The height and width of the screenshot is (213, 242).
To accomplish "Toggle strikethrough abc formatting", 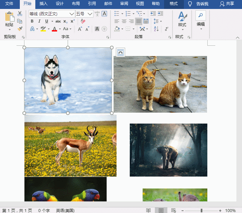I will click(58, 21).
